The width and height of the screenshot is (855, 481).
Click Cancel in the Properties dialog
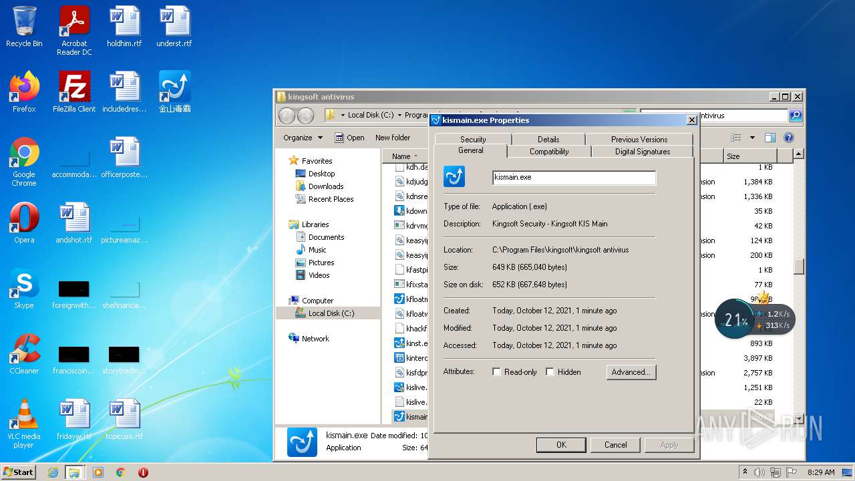tap(615, 445)
